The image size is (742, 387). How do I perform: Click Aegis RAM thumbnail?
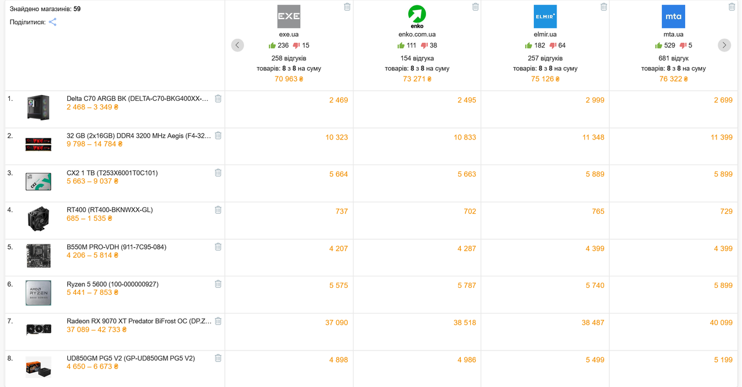[x=38, y=144]
